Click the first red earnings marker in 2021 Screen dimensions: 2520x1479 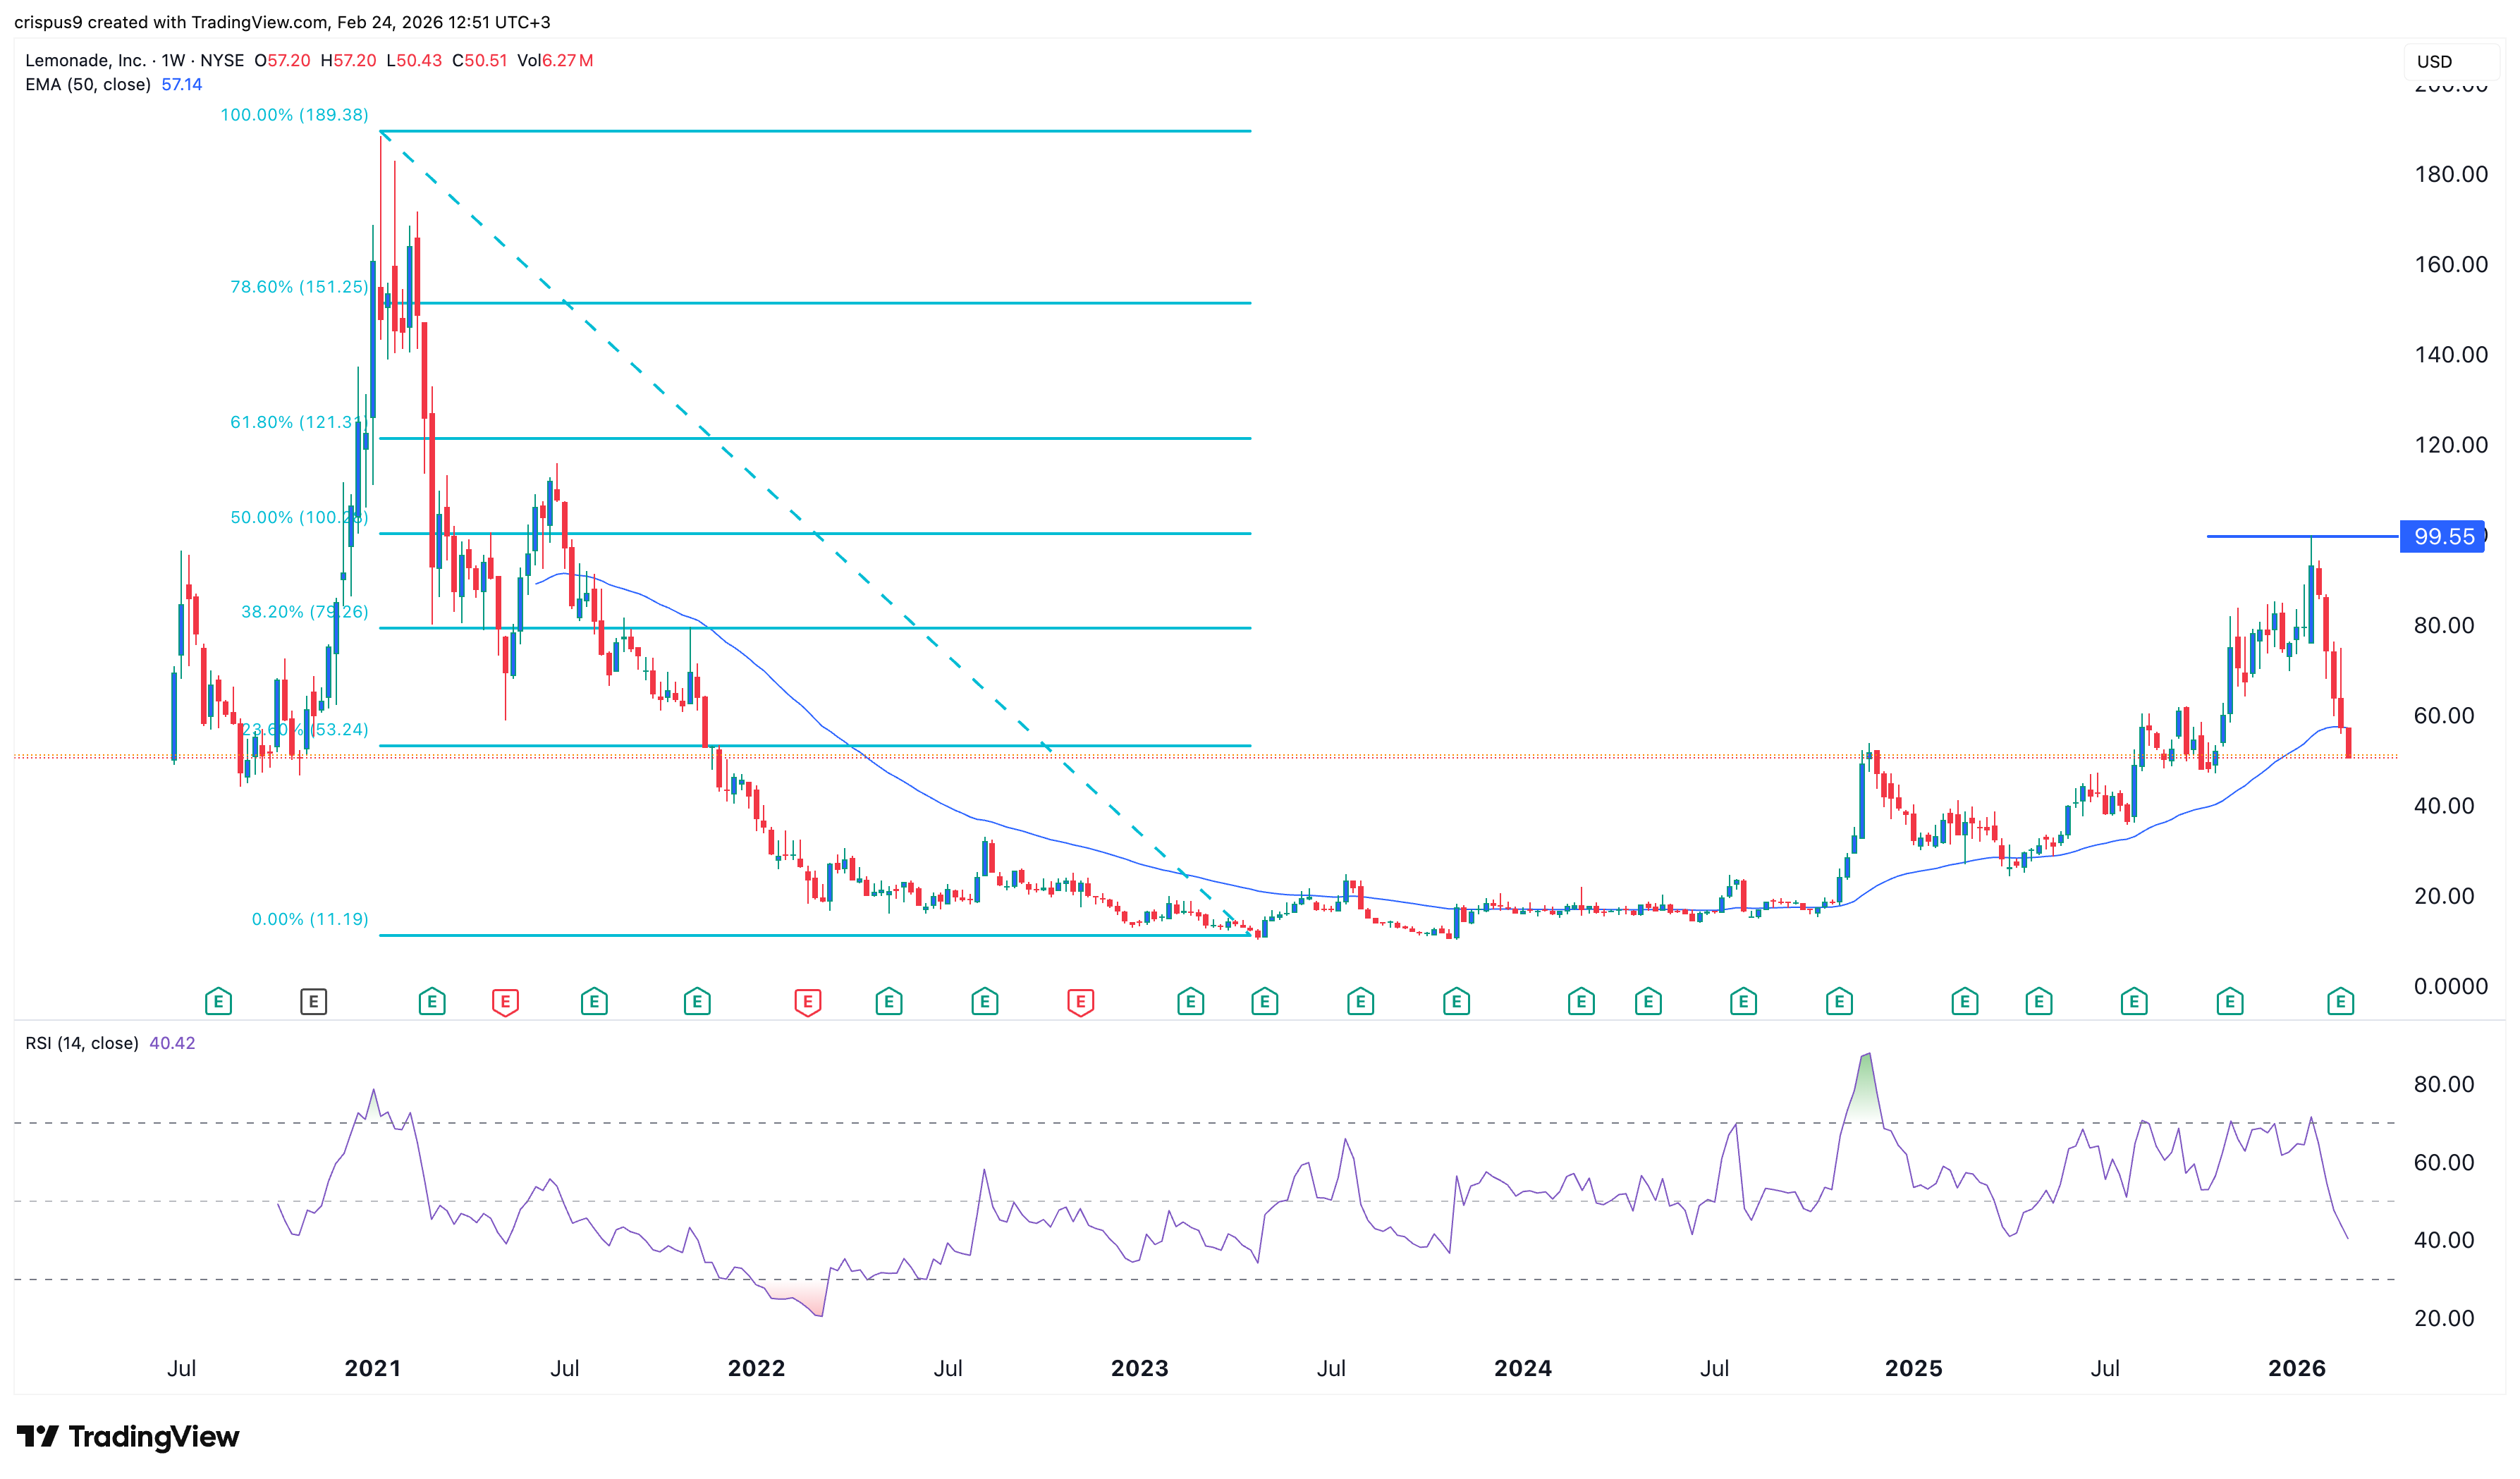tap(505, 1001)
